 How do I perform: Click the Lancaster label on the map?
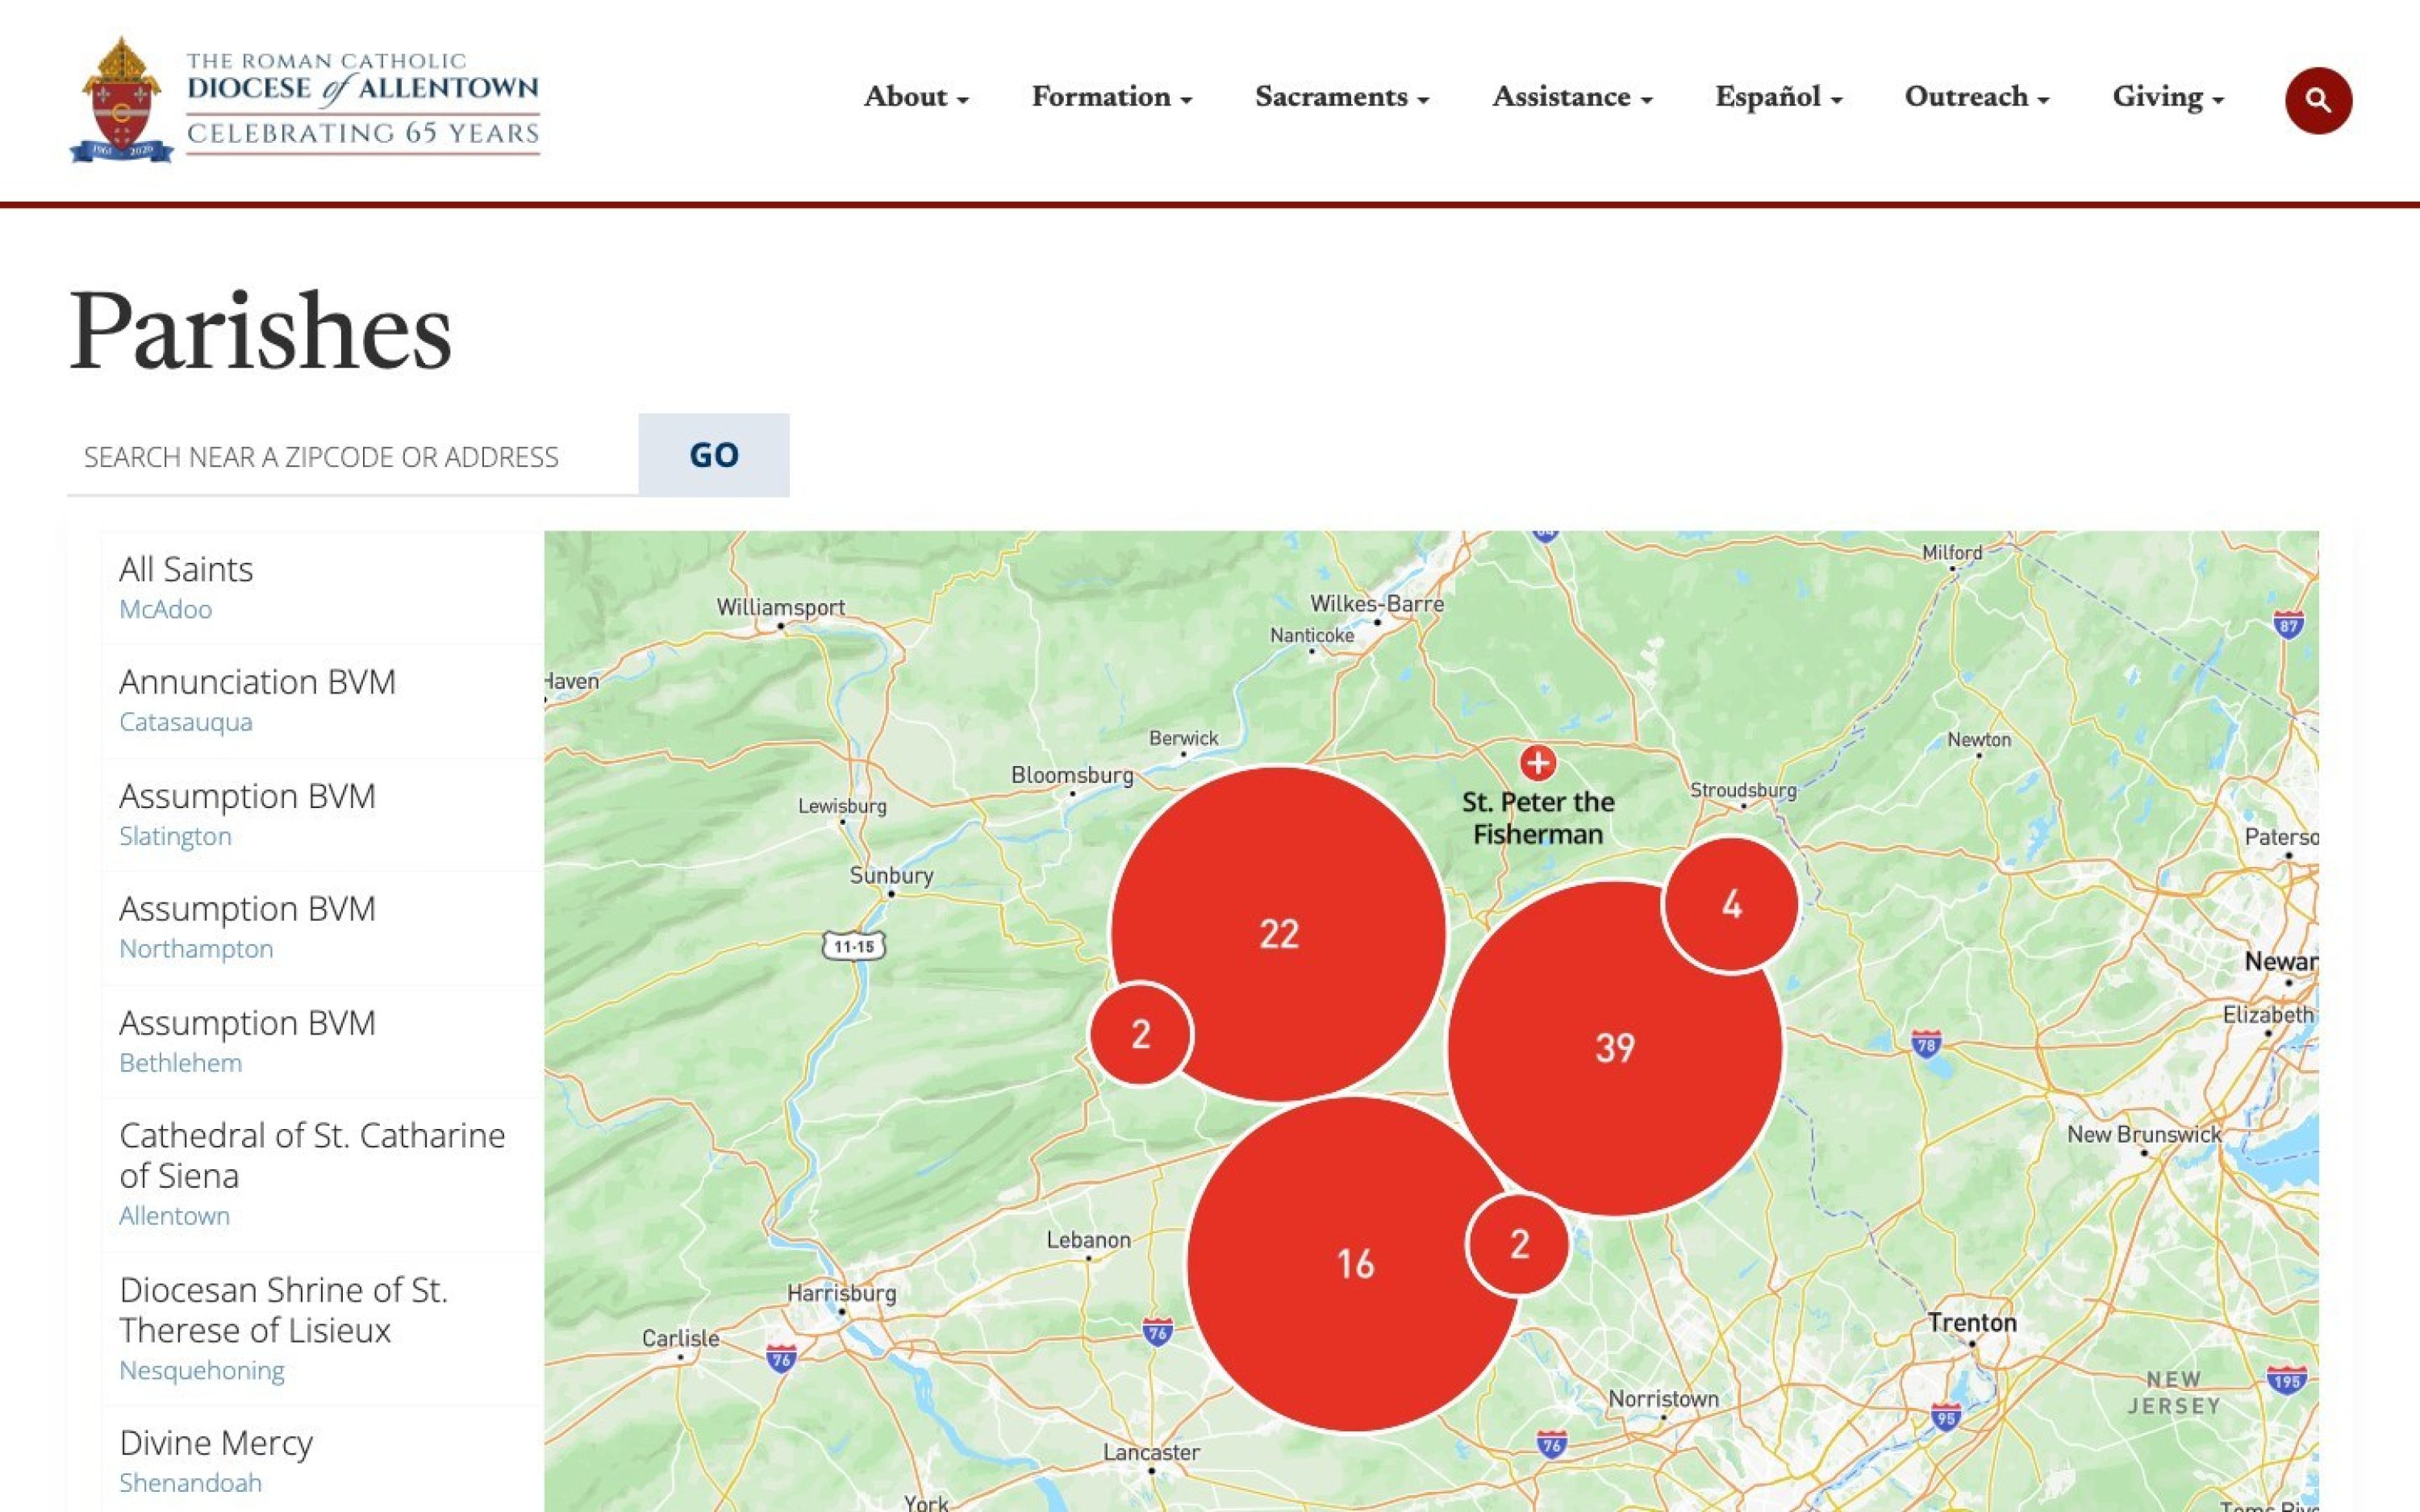(1151, 1452)
